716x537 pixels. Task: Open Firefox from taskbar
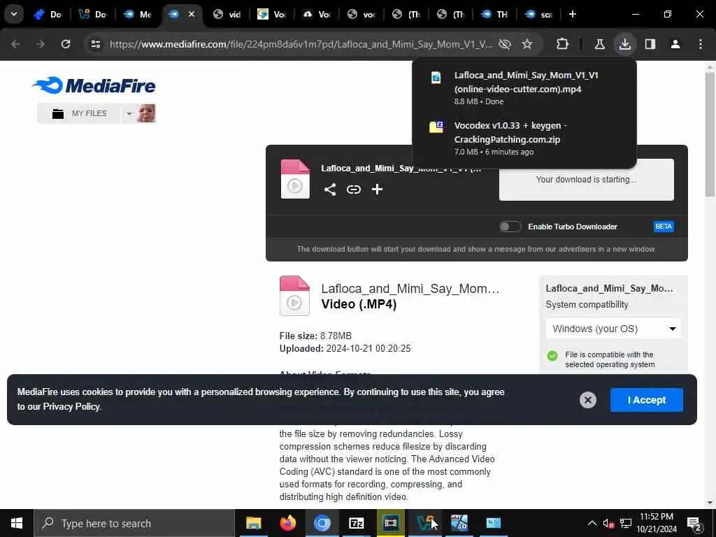tap(287, 523)
